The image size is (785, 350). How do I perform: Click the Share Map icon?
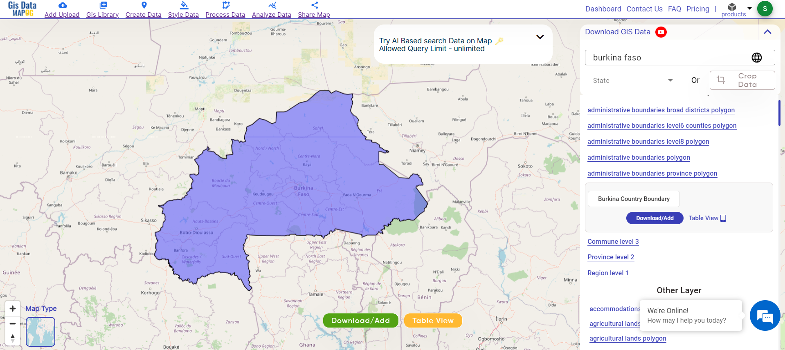(314, 5)
